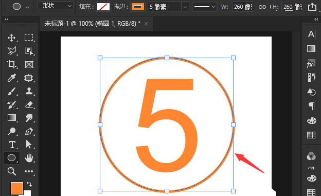Viewport: 321px width, 196px height.
Task: Click the W width input field
Action: (242, 7)
